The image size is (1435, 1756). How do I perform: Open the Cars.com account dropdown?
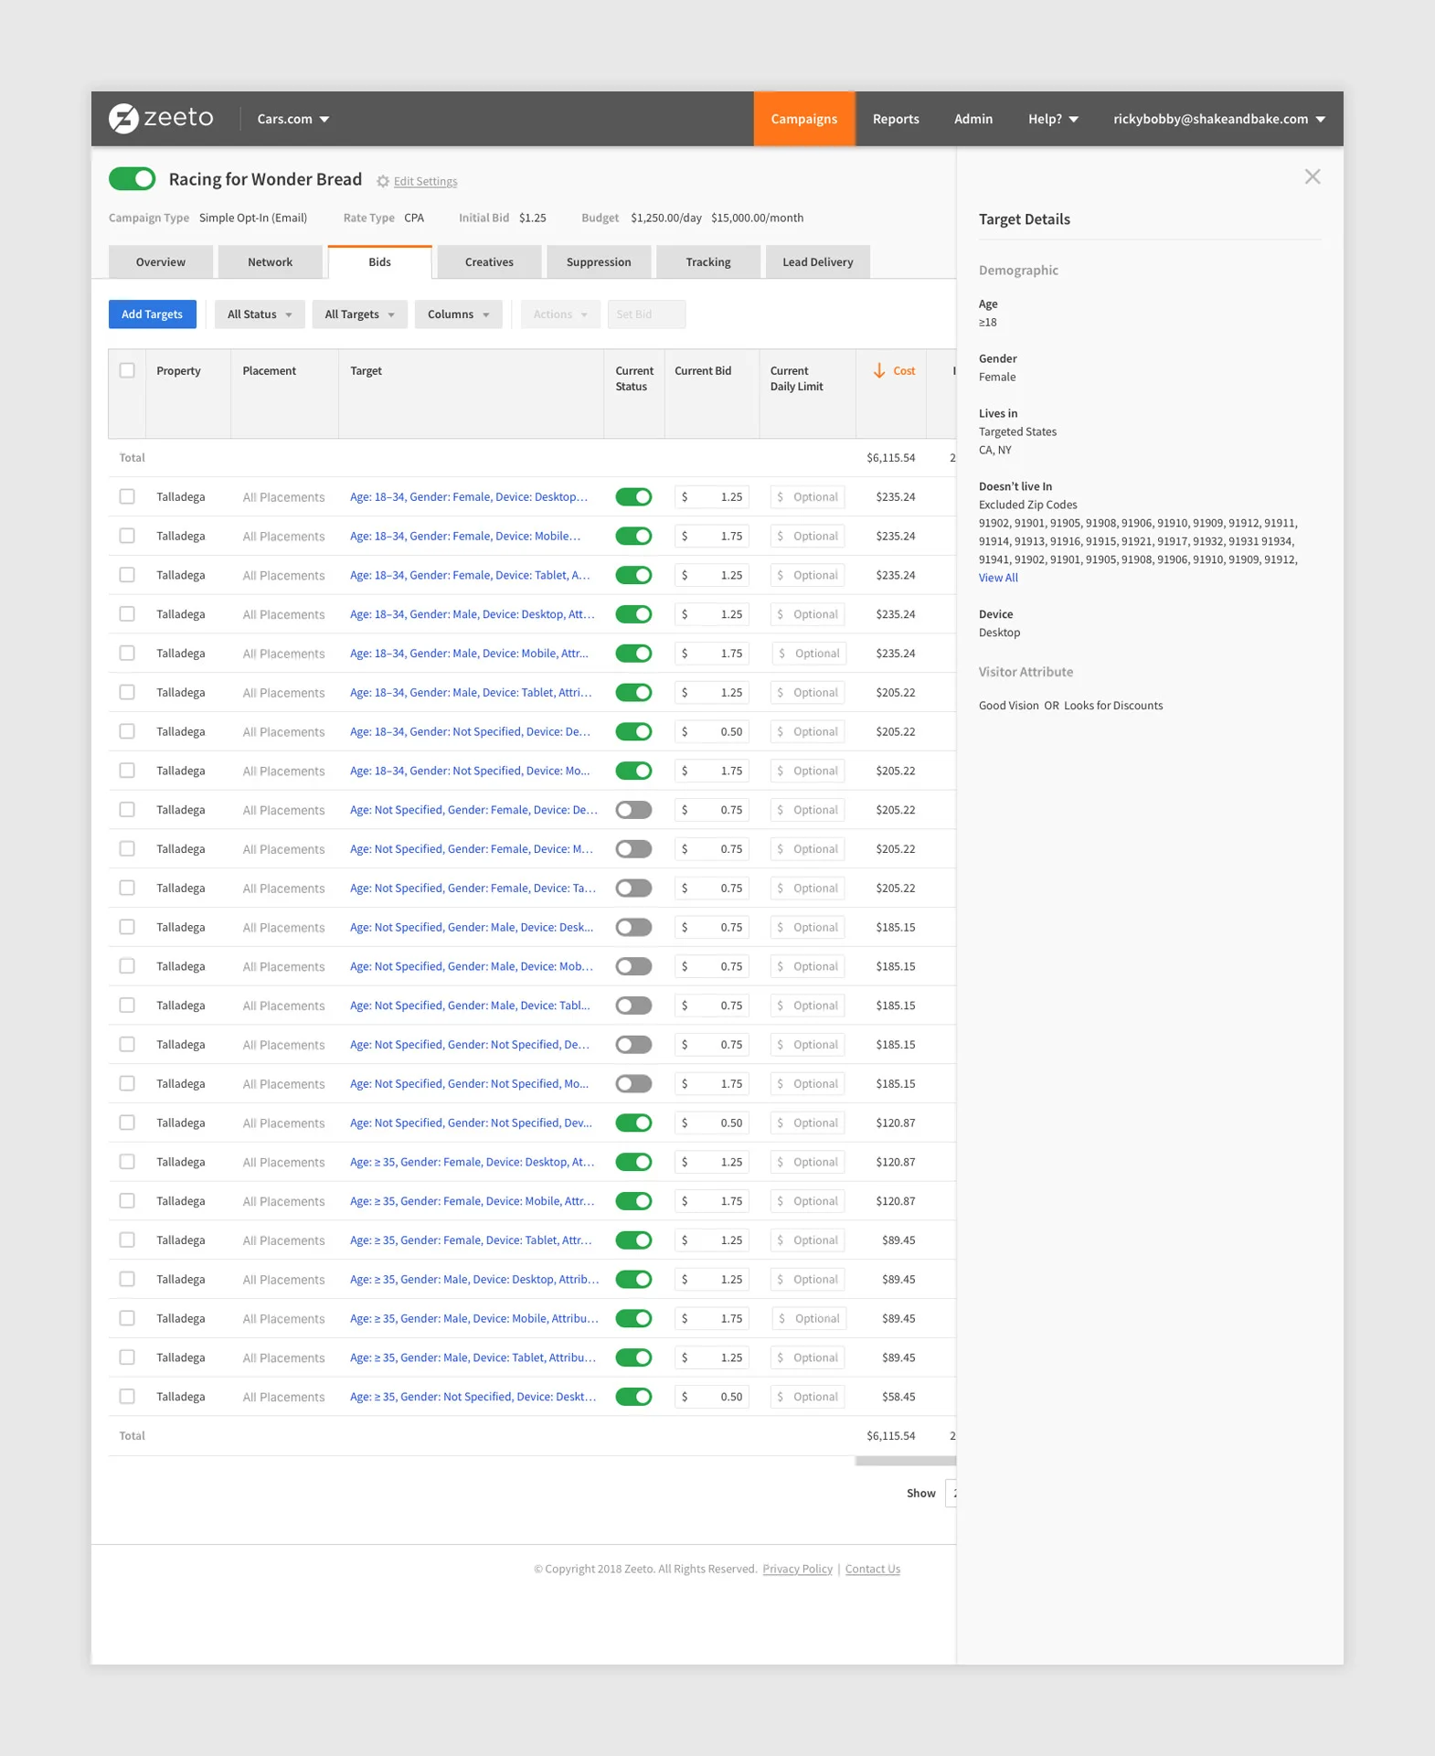[x=293, y=119]
